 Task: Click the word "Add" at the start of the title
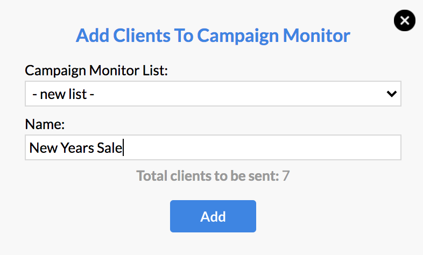pos(93,36)
